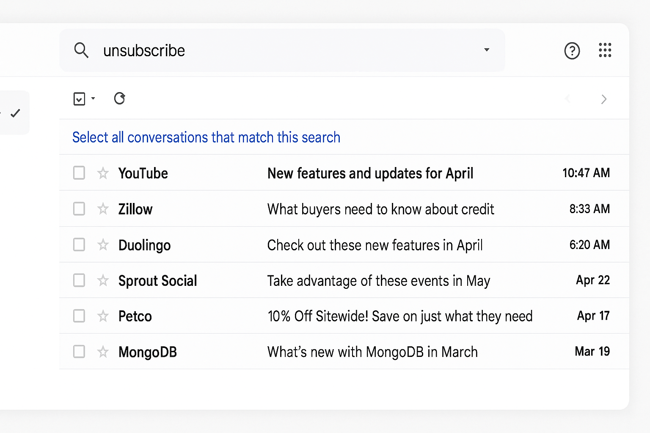Open search options dropdown arrow
The image size is (650, 433).
(487, 50)
